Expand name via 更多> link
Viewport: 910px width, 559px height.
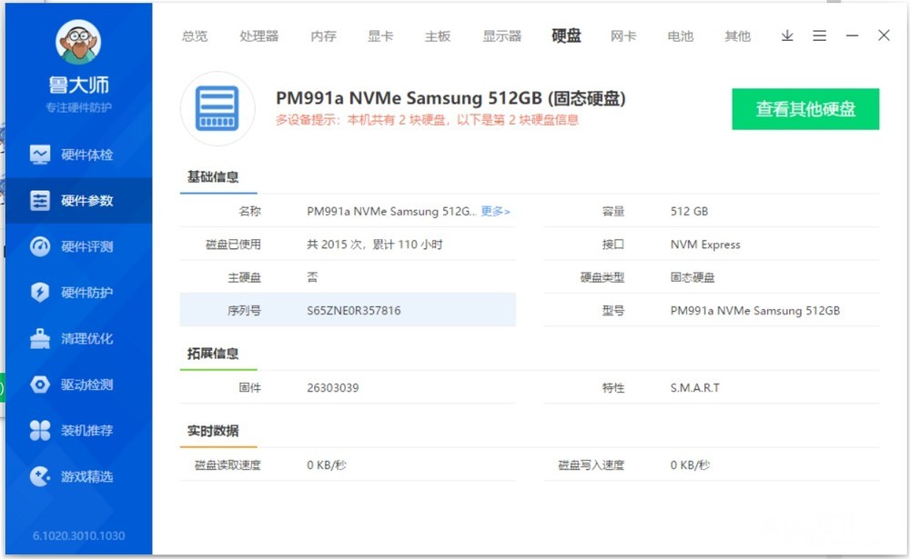[496, 212]
